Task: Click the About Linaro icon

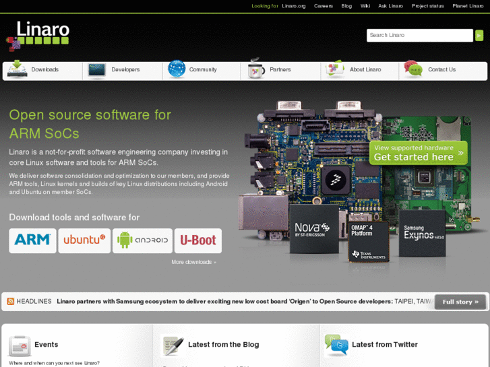Action: coord(335,69)
